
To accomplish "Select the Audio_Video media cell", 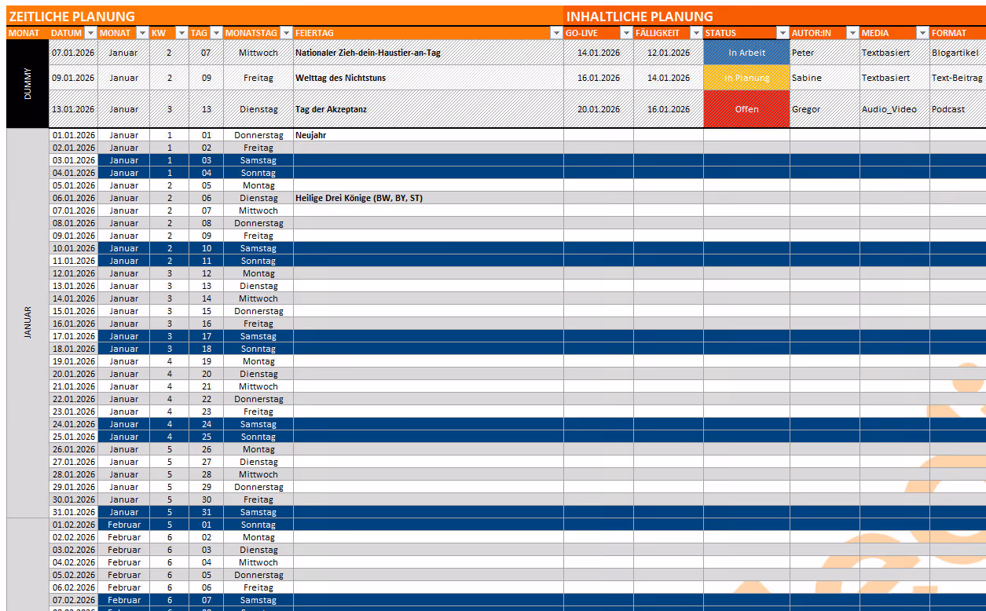I will click(x=895, y=109).
